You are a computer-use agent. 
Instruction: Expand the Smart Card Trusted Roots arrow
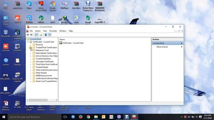point(30,81)
